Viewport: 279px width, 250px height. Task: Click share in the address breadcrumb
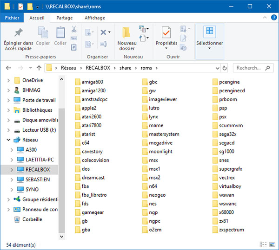pos(125,68)
